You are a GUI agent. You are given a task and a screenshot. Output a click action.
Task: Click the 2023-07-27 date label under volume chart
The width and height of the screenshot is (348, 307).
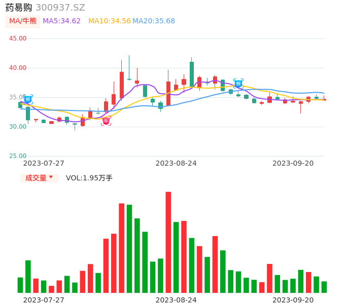(44, 300)
